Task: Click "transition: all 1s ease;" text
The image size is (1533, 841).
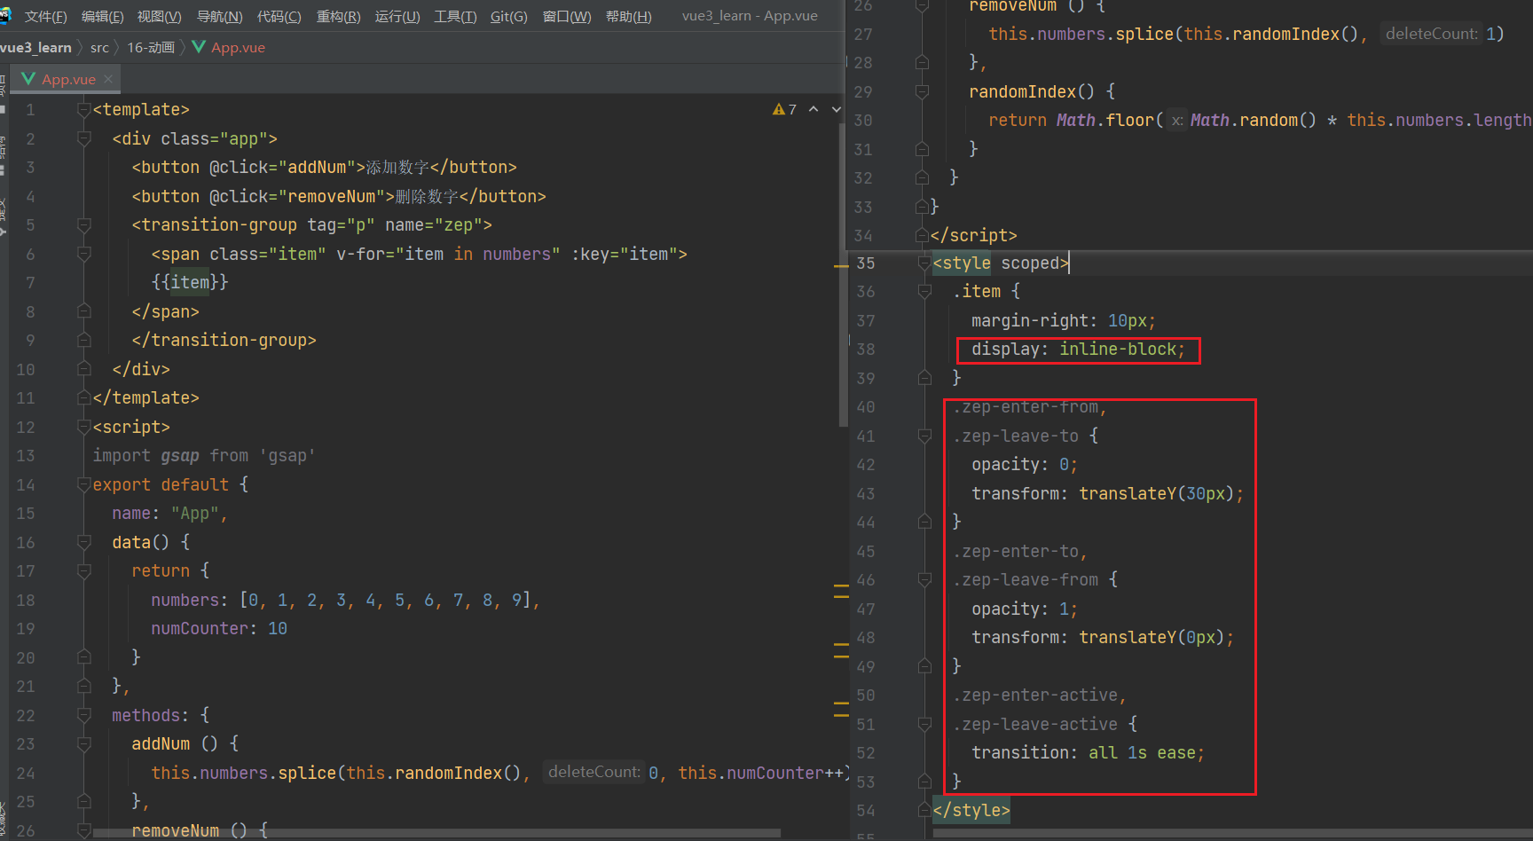Action: [1088, 752]
